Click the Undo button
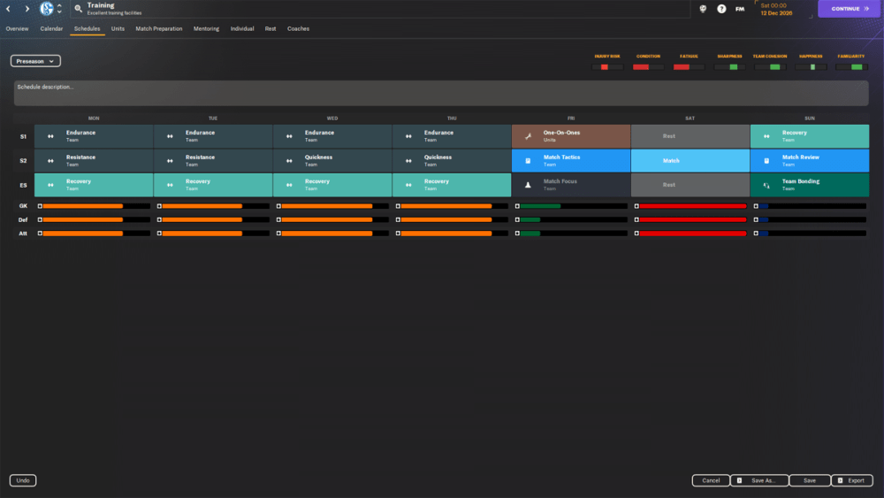 pos(23,480)
